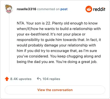
Task: Upvote with the orange arrow icon
Action: (7, 79)
